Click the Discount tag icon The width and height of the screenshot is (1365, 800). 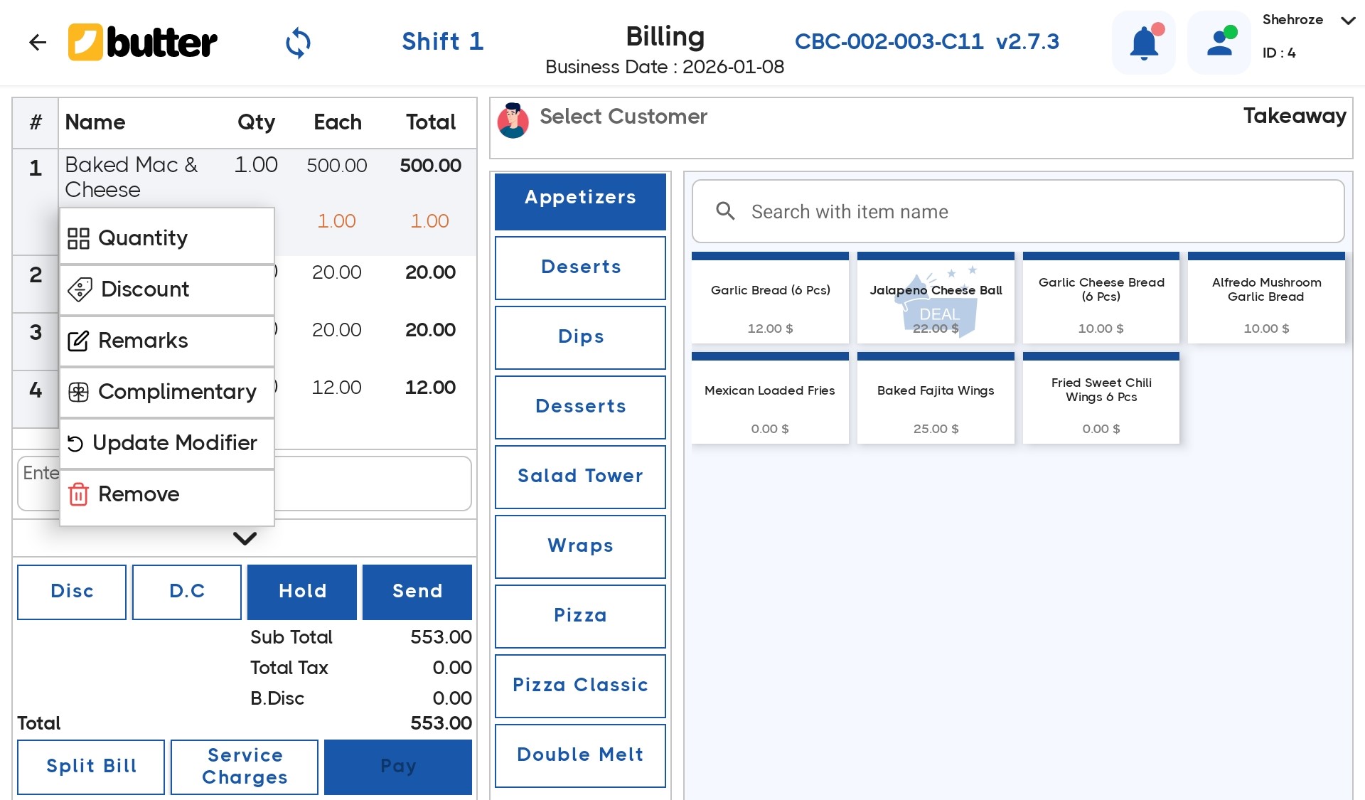pyautogui.click(x=78, y=289)
